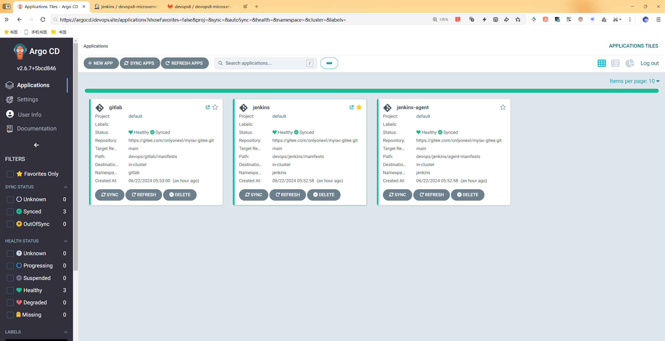
Task: Open User Info in the sidebar
Action: (x=30, y=115)
